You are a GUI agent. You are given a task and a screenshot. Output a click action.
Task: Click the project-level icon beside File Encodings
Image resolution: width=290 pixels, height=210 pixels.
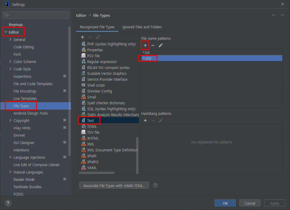pos(65,91)
